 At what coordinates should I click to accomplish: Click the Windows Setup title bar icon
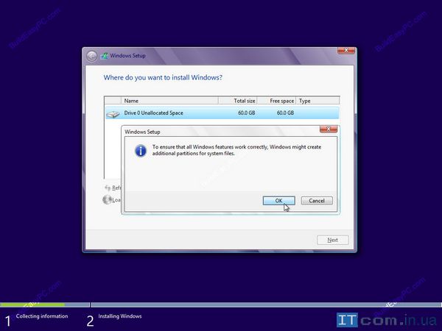click(x=105, y=56)
